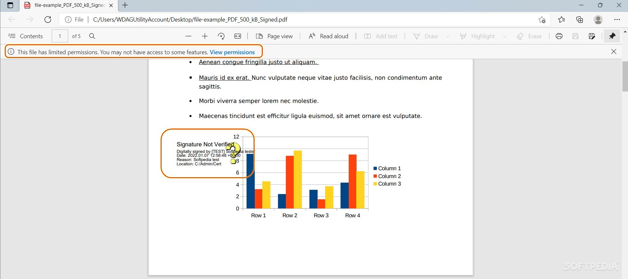Click the 'Row 1' chart axis label
Image resolution: width=628 pixels, height=279 pixels.
point(258,216)
